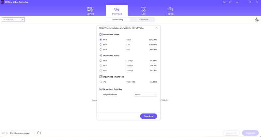Restore down the HitPaw window
The height and width of the screenshot is (137, 261).
point(250,2)
